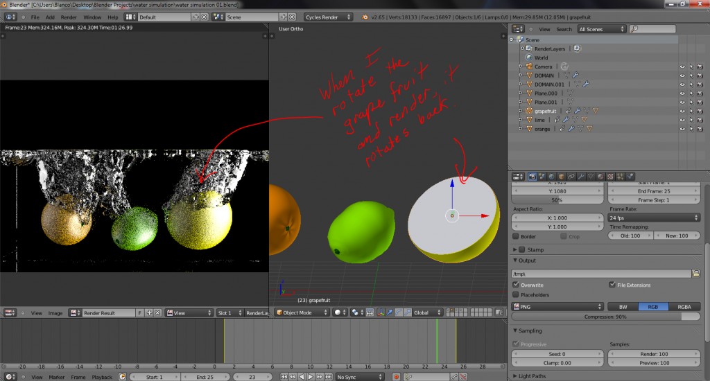The width and height of the screenshot is (710, 381).
Task: Toggle the 3D manipulator axes icon
Action: [381, 312]
